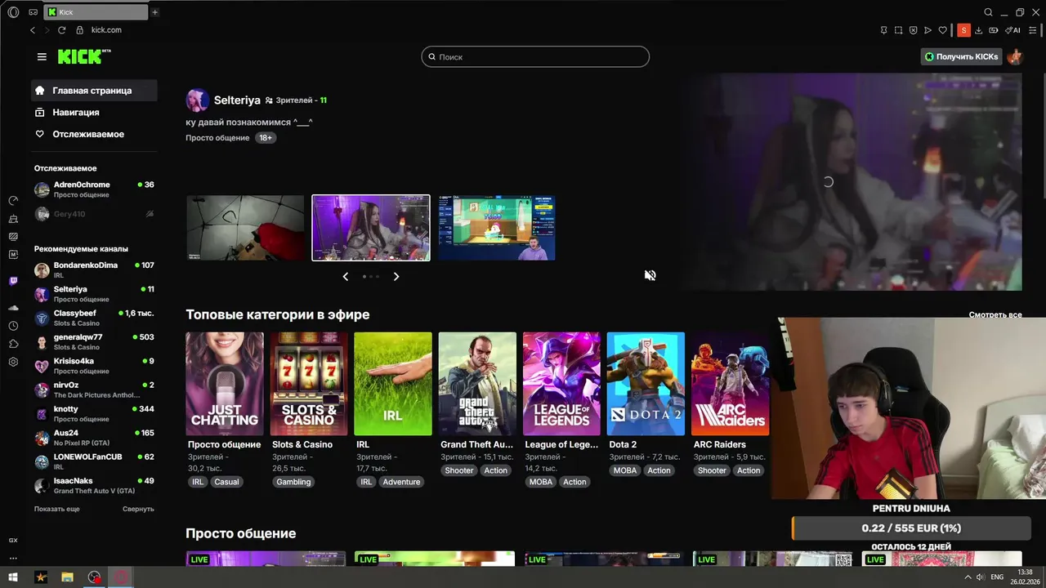Open the Grand Theft Auto category card
This screenshot has width=1046, height=588.
[x=477, y=384]
